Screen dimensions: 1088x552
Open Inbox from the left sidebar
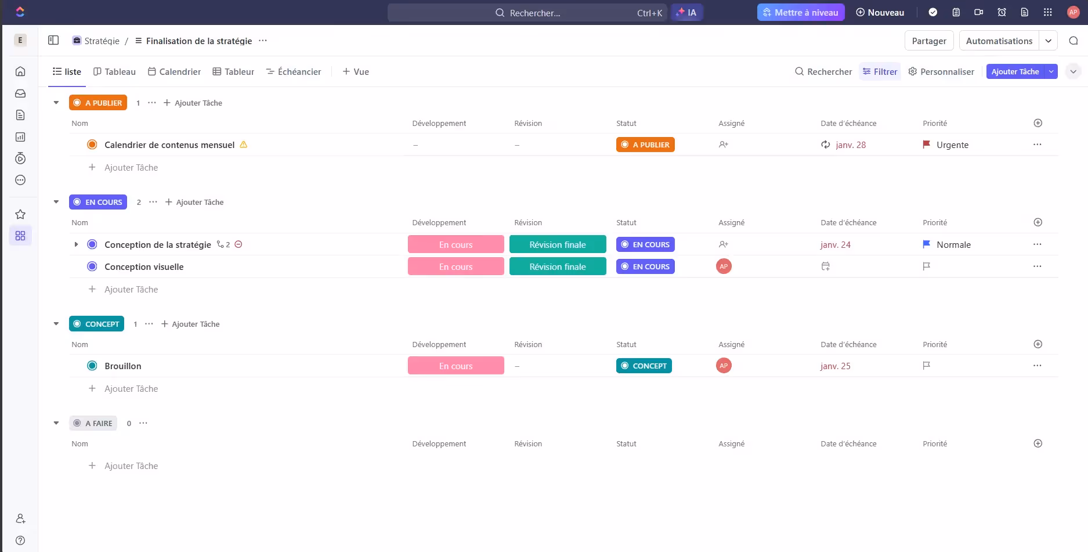20,93
